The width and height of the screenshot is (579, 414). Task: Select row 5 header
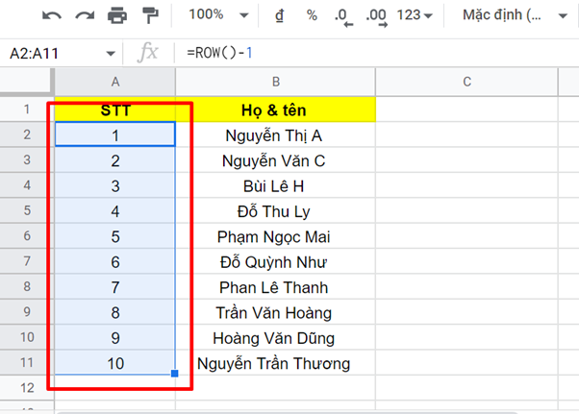pyautogui.click(x=27, y=210)
